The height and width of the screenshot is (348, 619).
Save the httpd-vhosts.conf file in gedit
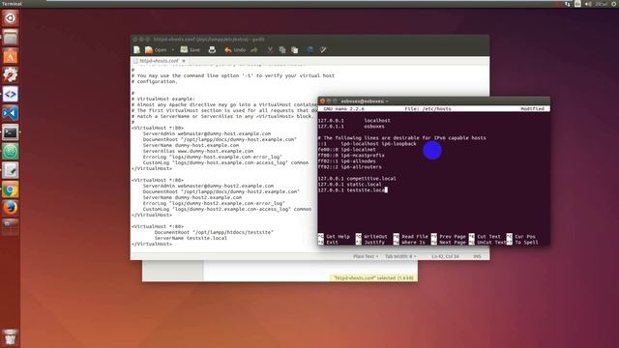(190, 50)
